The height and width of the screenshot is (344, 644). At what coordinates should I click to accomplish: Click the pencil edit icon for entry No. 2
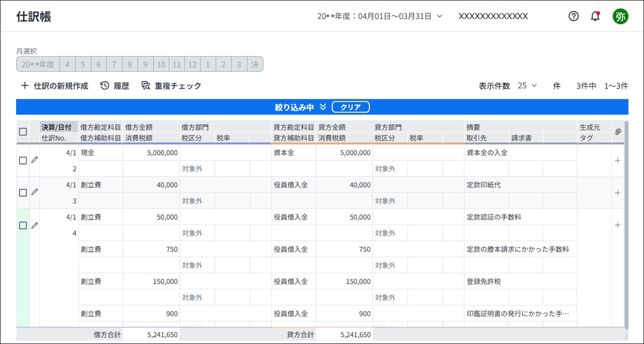tap(34, 160)
